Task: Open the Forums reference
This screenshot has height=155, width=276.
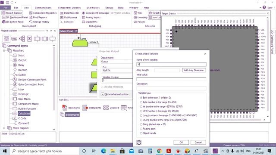Action: point(140,22)
